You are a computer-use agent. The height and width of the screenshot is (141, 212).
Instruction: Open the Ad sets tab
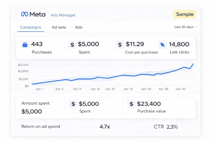(x=59, y=27)
